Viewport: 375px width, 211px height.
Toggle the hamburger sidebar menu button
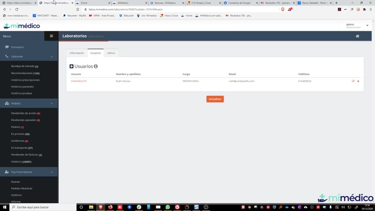tap(51, 36)
